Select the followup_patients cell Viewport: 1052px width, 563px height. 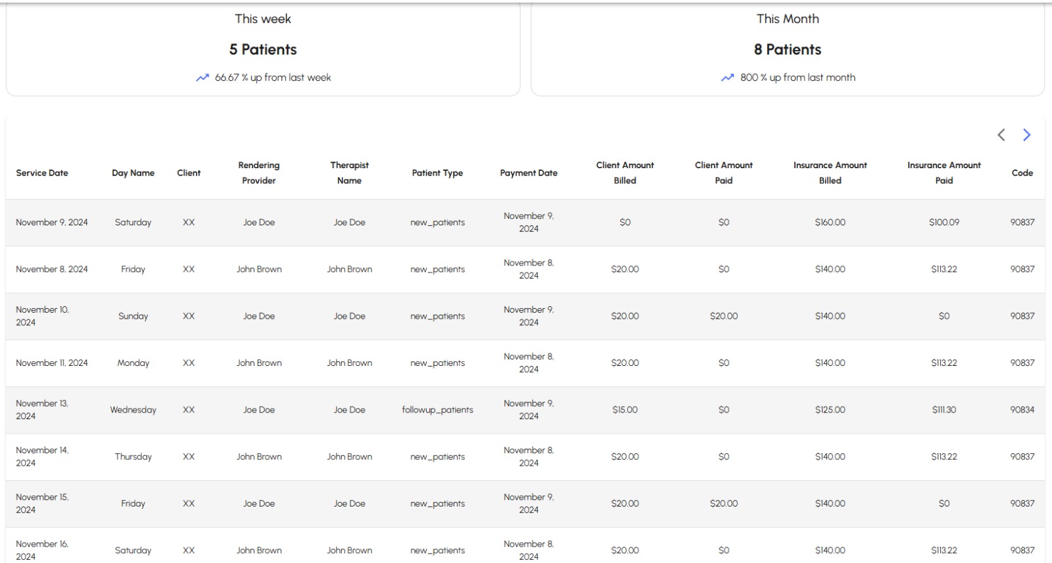437,410
